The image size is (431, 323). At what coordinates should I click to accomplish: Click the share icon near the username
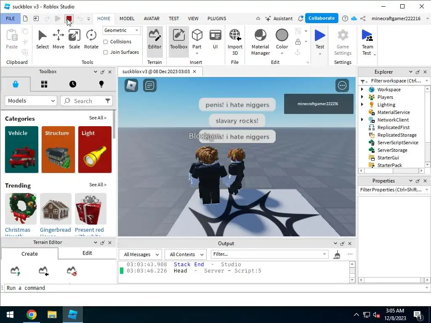[x=363, y=19]
